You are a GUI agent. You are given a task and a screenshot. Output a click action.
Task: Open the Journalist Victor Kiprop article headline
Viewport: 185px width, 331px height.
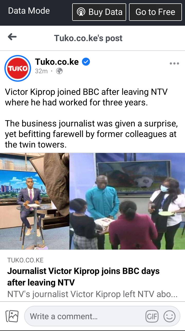[84, 277]
